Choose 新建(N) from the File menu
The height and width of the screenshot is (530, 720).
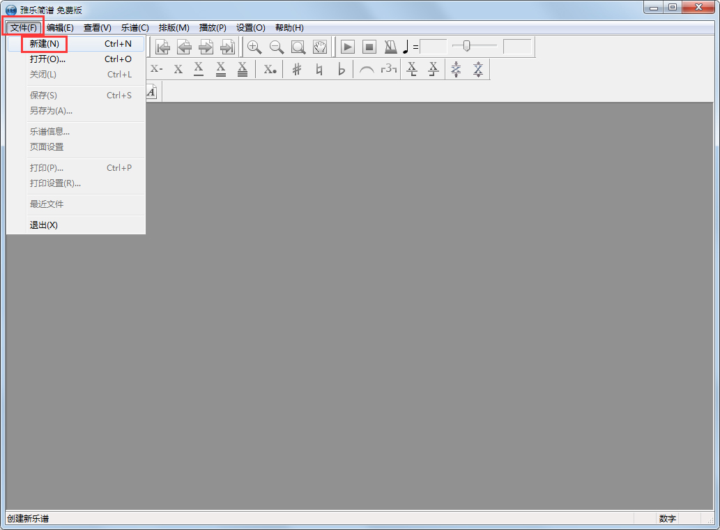click(x=45, y=43)
